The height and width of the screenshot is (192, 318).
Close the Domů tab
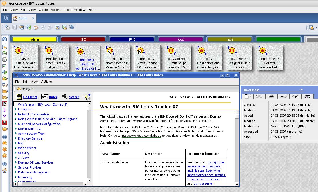[33, 18]
